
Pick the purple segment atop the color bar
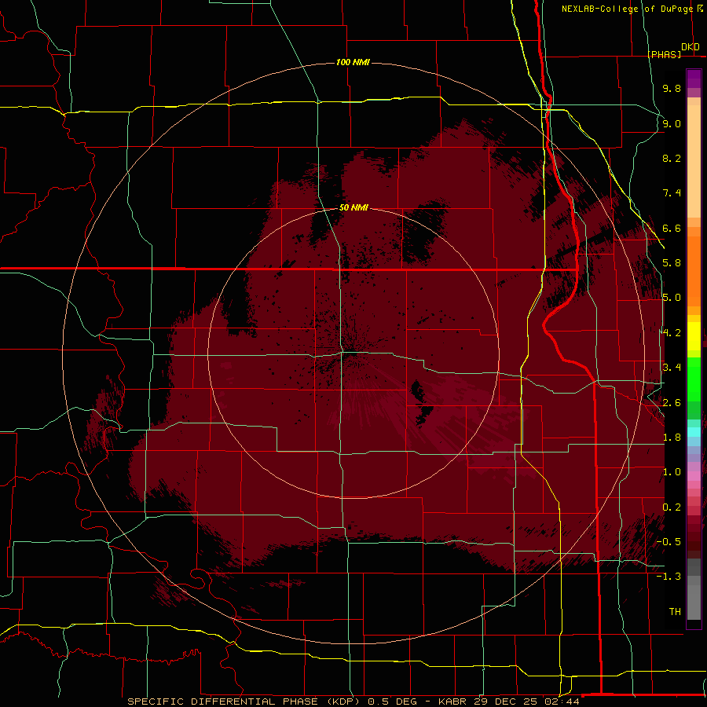[694, 79]
